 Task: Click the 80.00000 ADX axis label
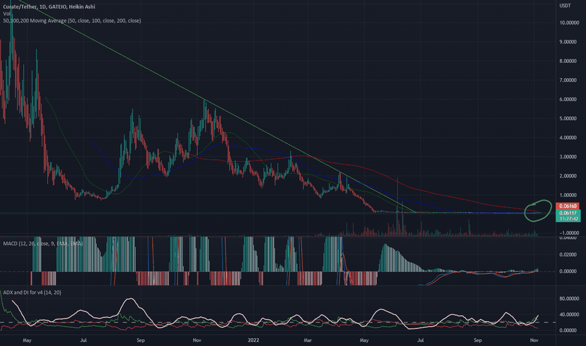pos(569,299)
